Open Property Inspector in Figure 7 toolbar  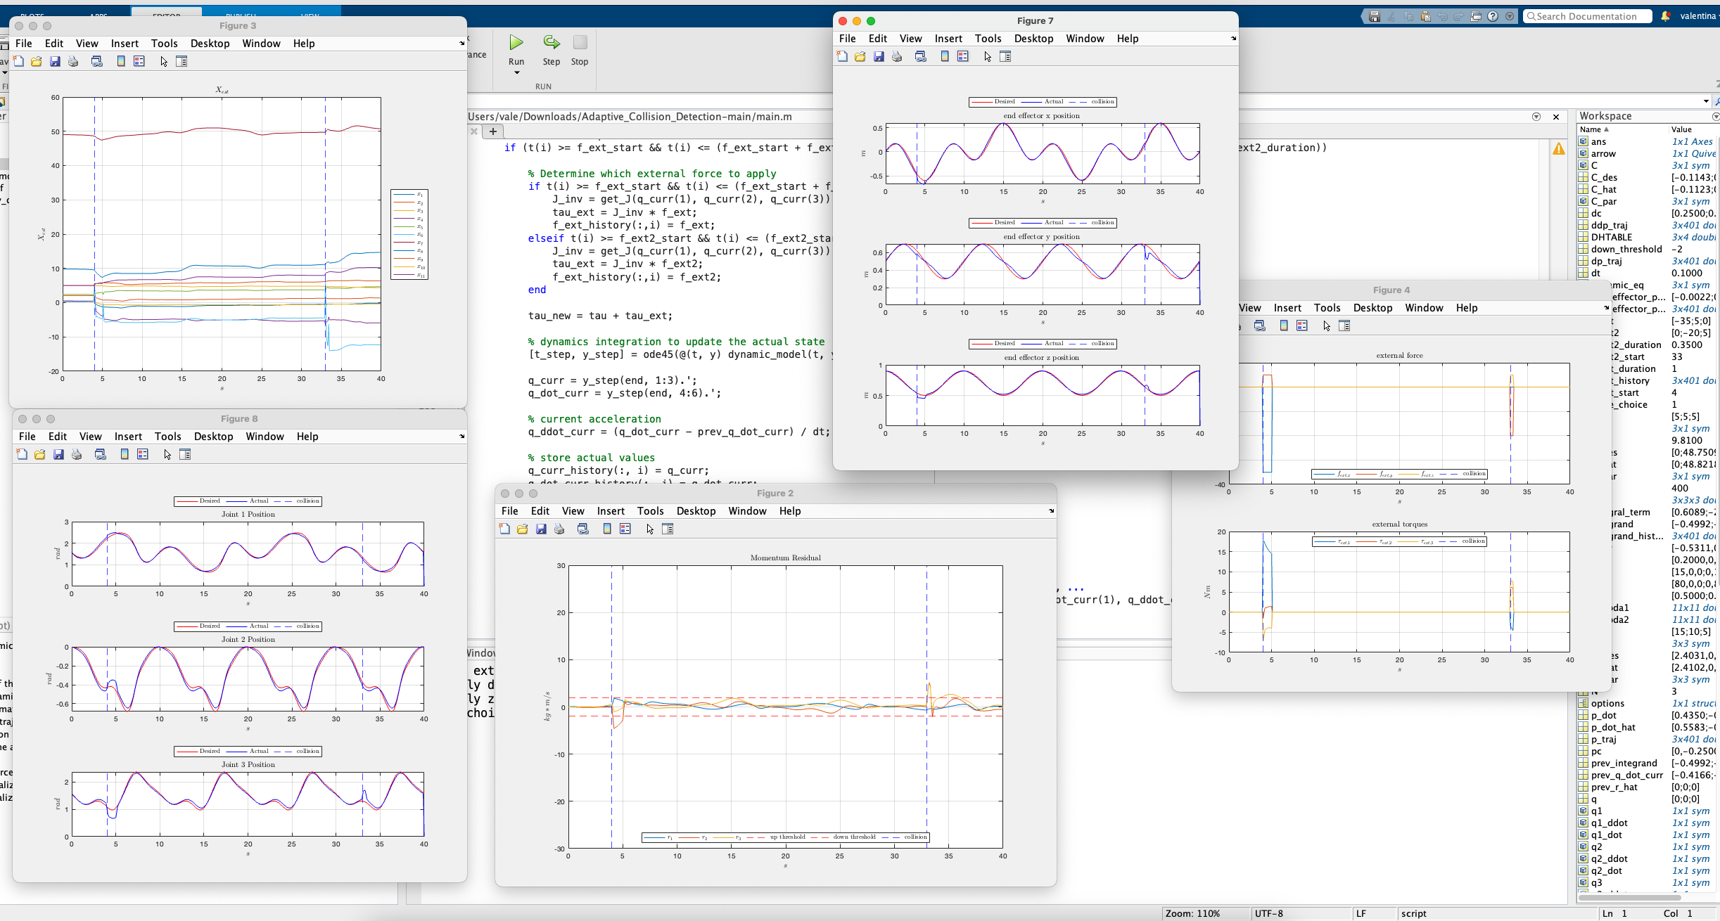[x=1005, y=57]
